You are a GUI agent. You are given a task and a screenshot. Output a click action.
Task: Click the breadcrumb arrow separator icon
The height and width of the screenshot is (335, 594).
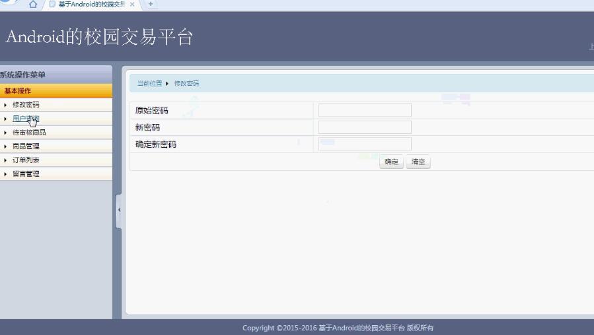pyautogui.click(x=167, y=83)
